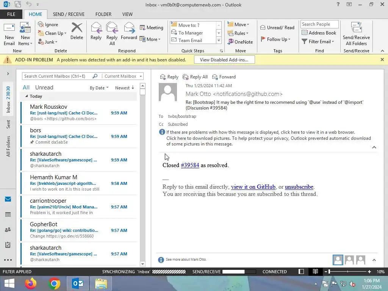Show All messages filter
The height and width of the screenshot is (291, 388).
pyautogui.click(x=26, y=88)
